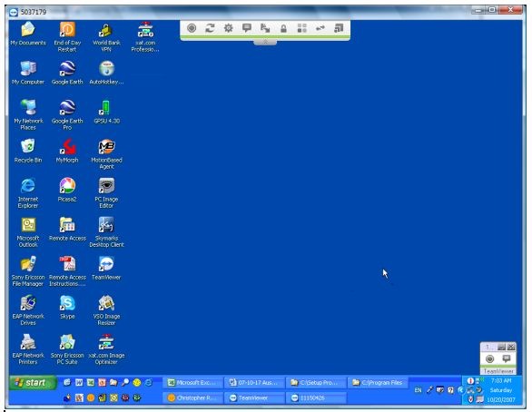
Task: Open the remote Start menu
Action: pyautogui.click(x=33, y=383)
